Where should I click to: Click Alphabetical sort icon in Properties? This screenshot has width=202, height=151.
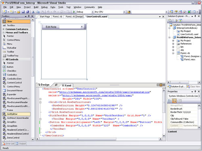point(175,101)
